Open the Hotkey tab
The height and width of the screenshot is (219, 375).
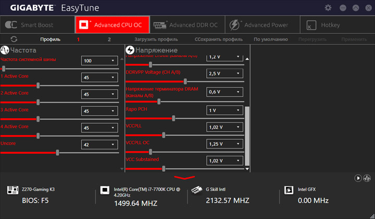point(337,25)
